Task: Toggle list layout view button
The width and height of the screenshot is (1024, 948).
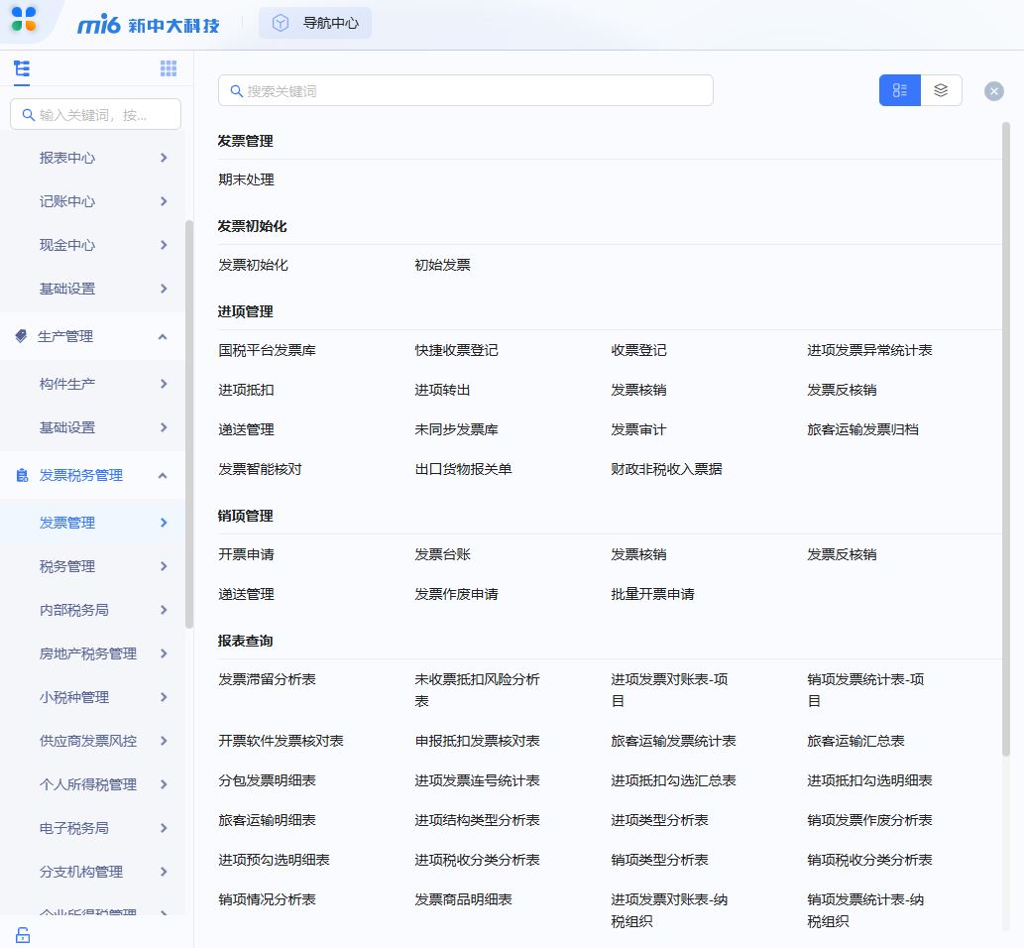Action: pyautogui.click(x=900, y=90)
